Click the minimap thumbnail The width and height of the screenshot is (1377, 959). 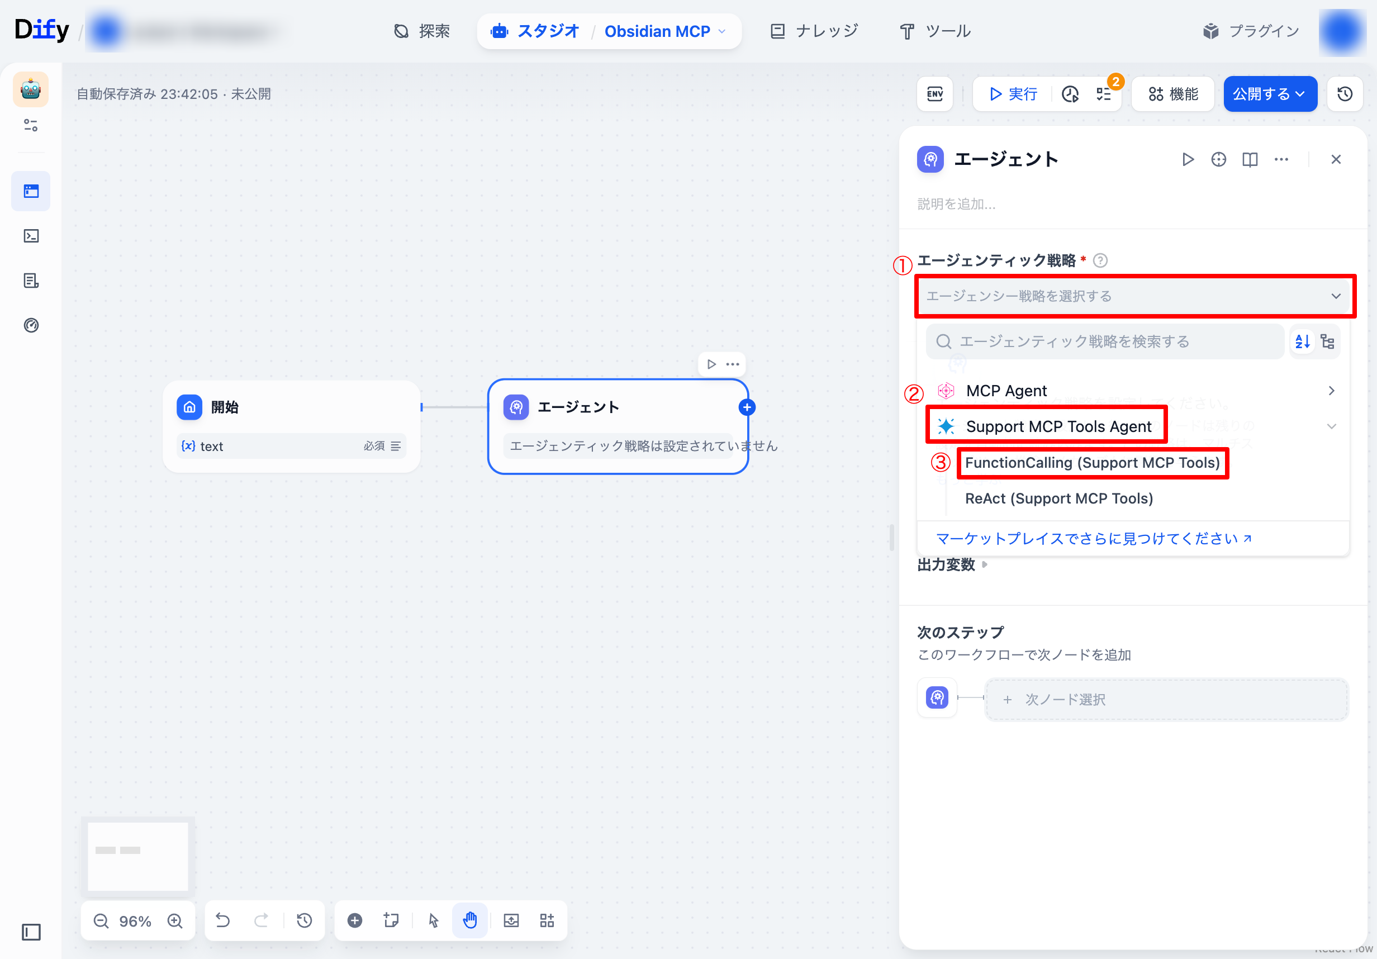coord(138,856)
